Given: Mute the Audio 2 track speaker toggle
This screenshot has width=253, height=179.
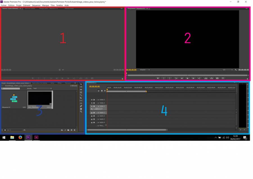Looking at the screenshot, I should coord(92,116).
